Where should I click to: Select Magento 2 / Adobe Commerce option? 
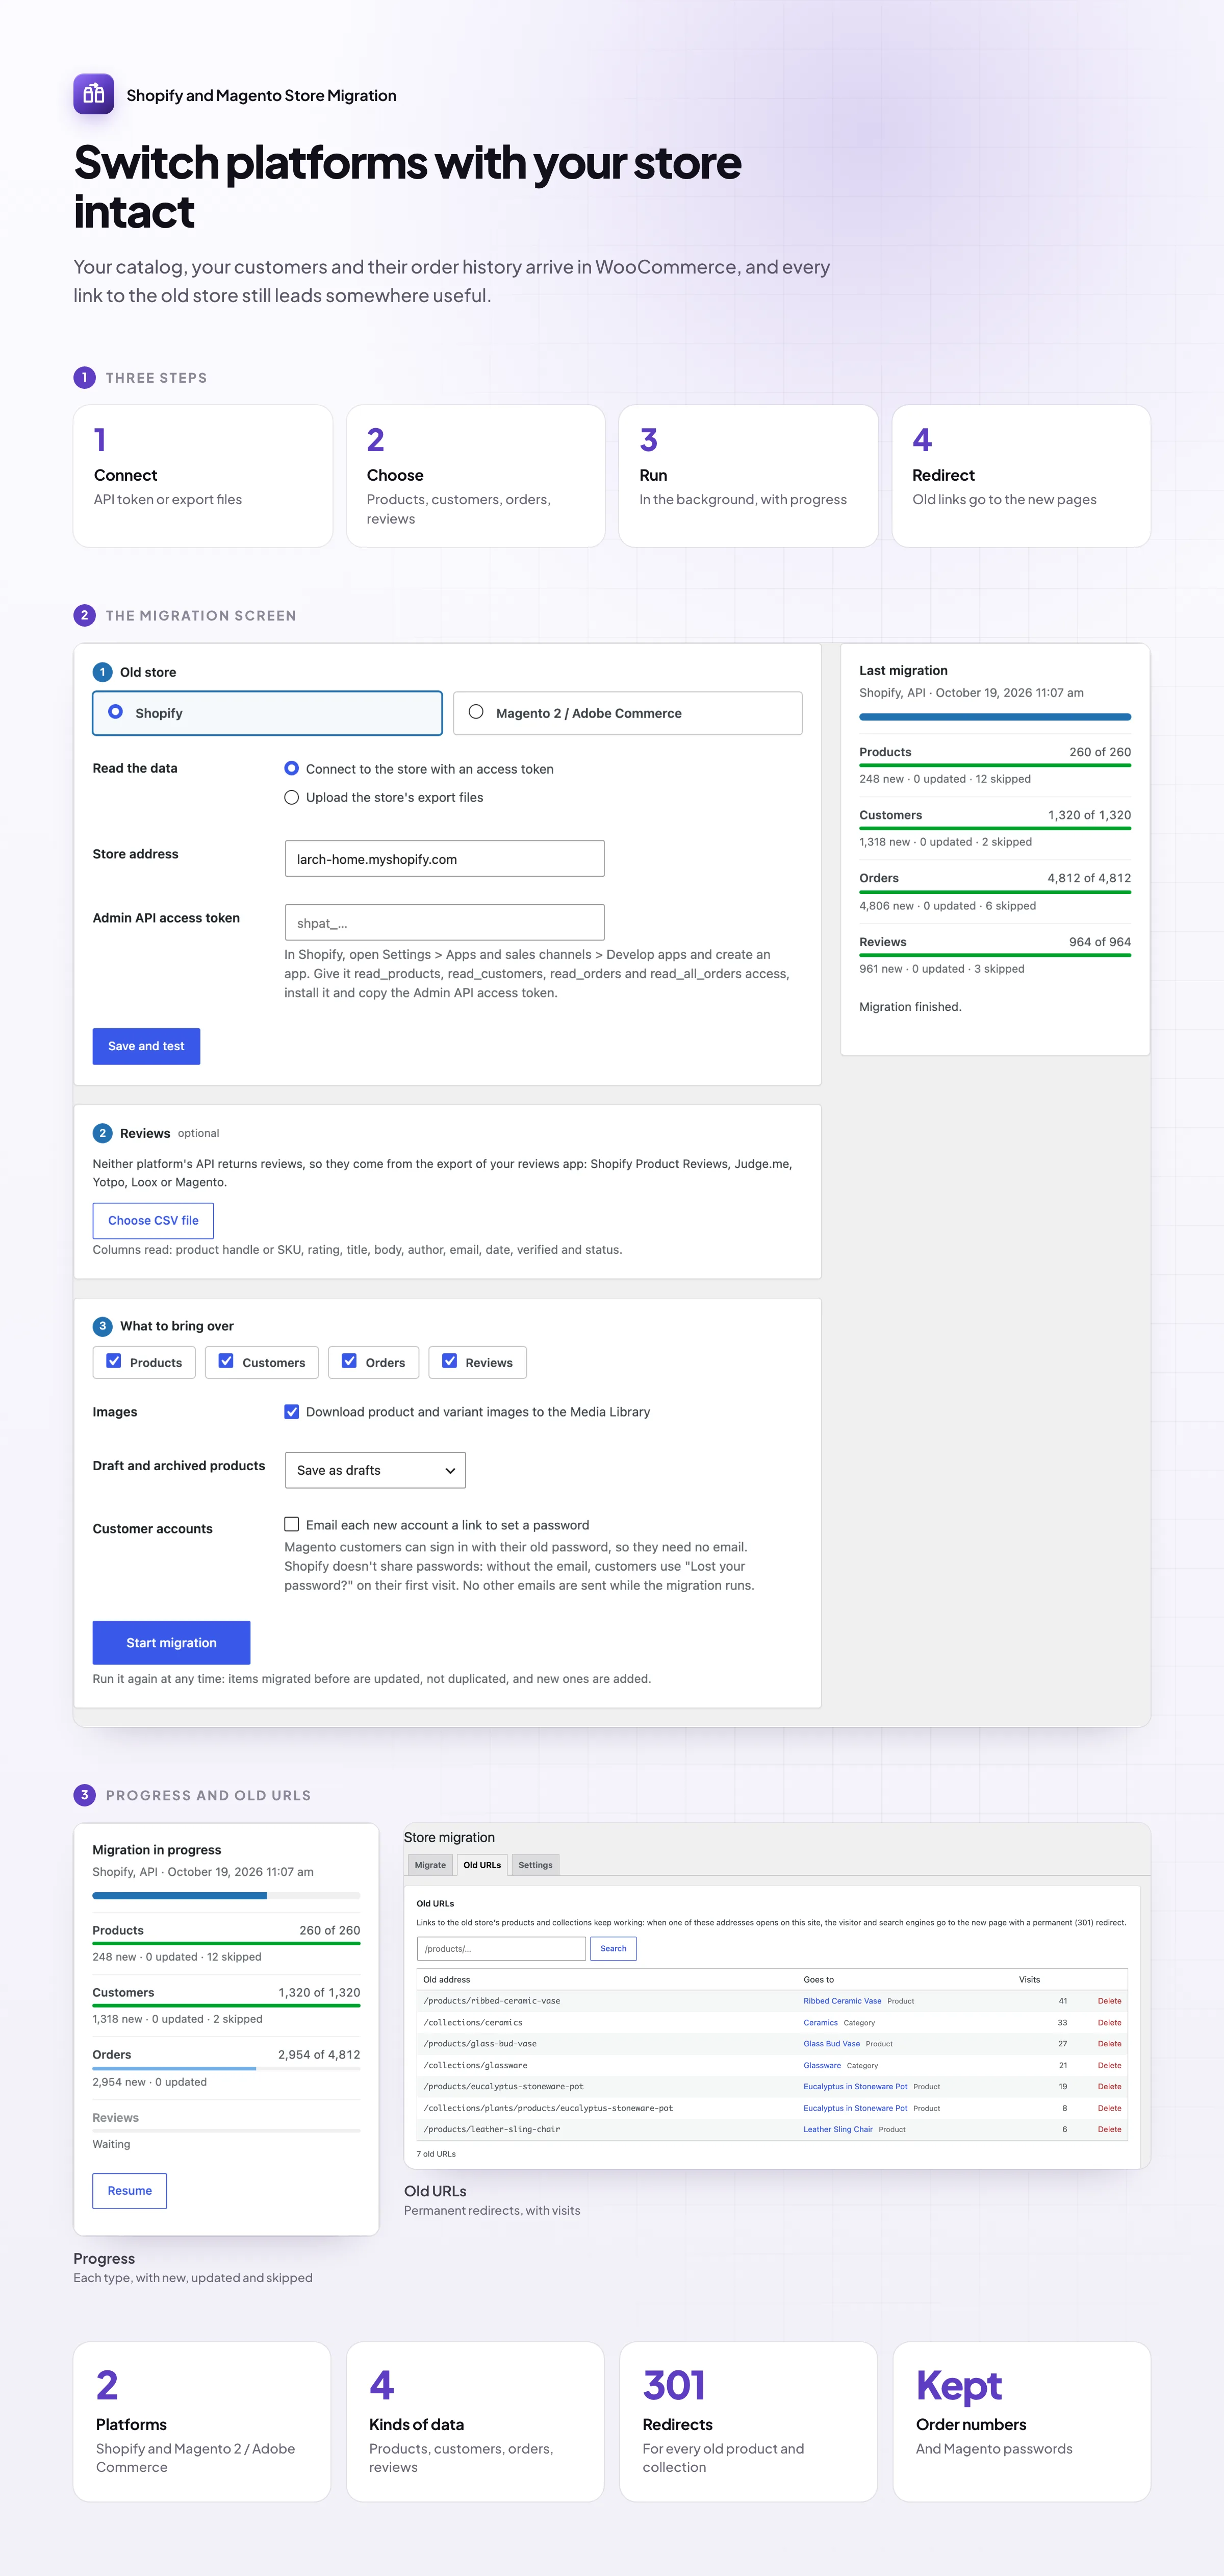click(x=627, y=713)
